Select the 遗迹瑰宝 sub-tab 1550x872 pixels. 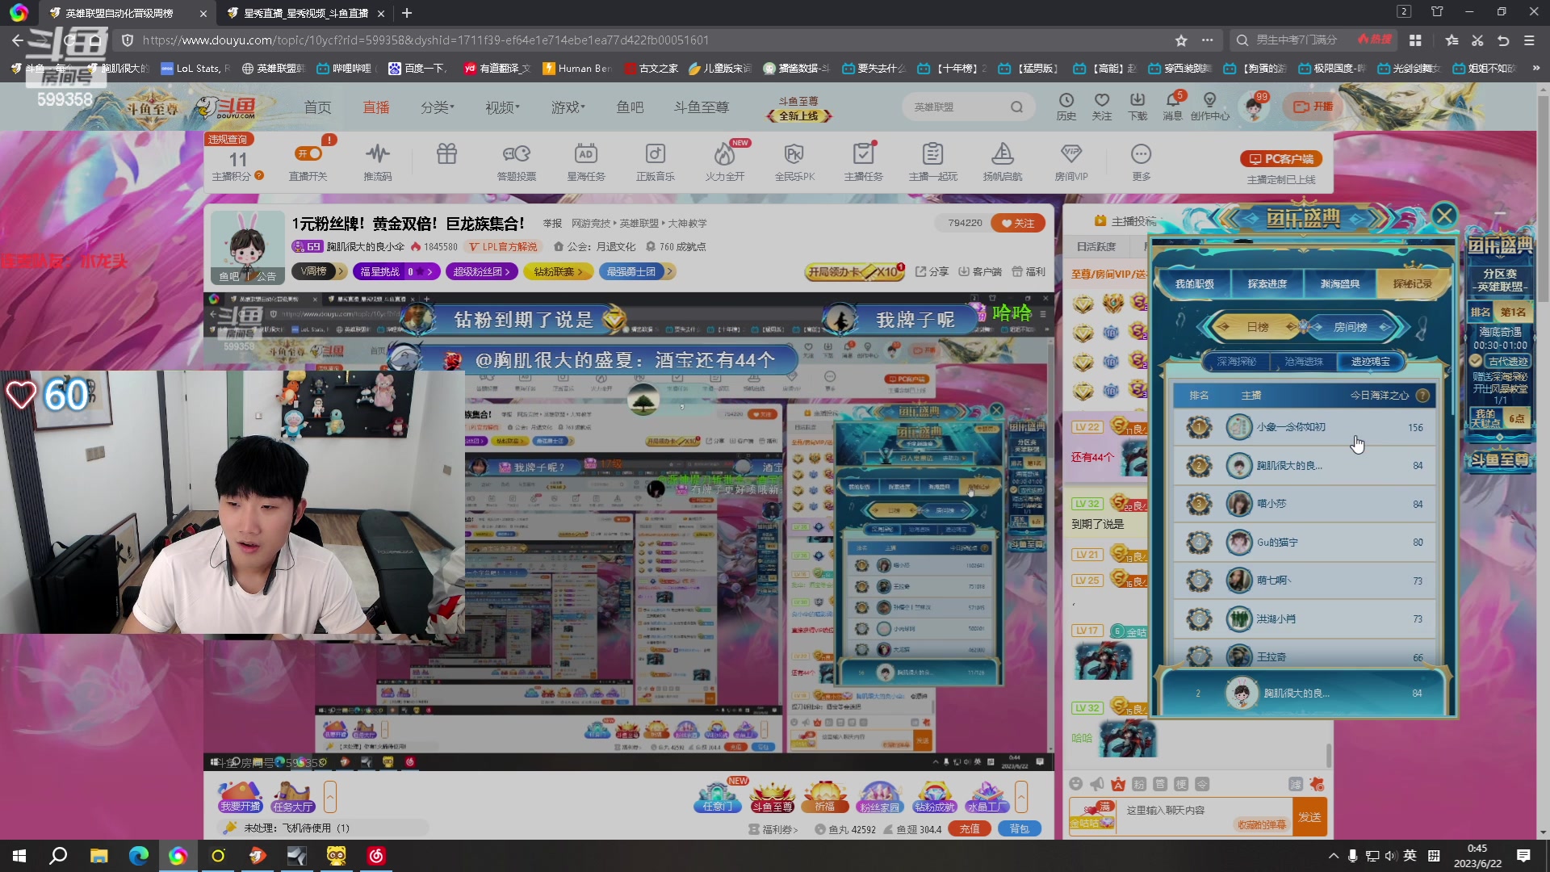coord(1370,362)
